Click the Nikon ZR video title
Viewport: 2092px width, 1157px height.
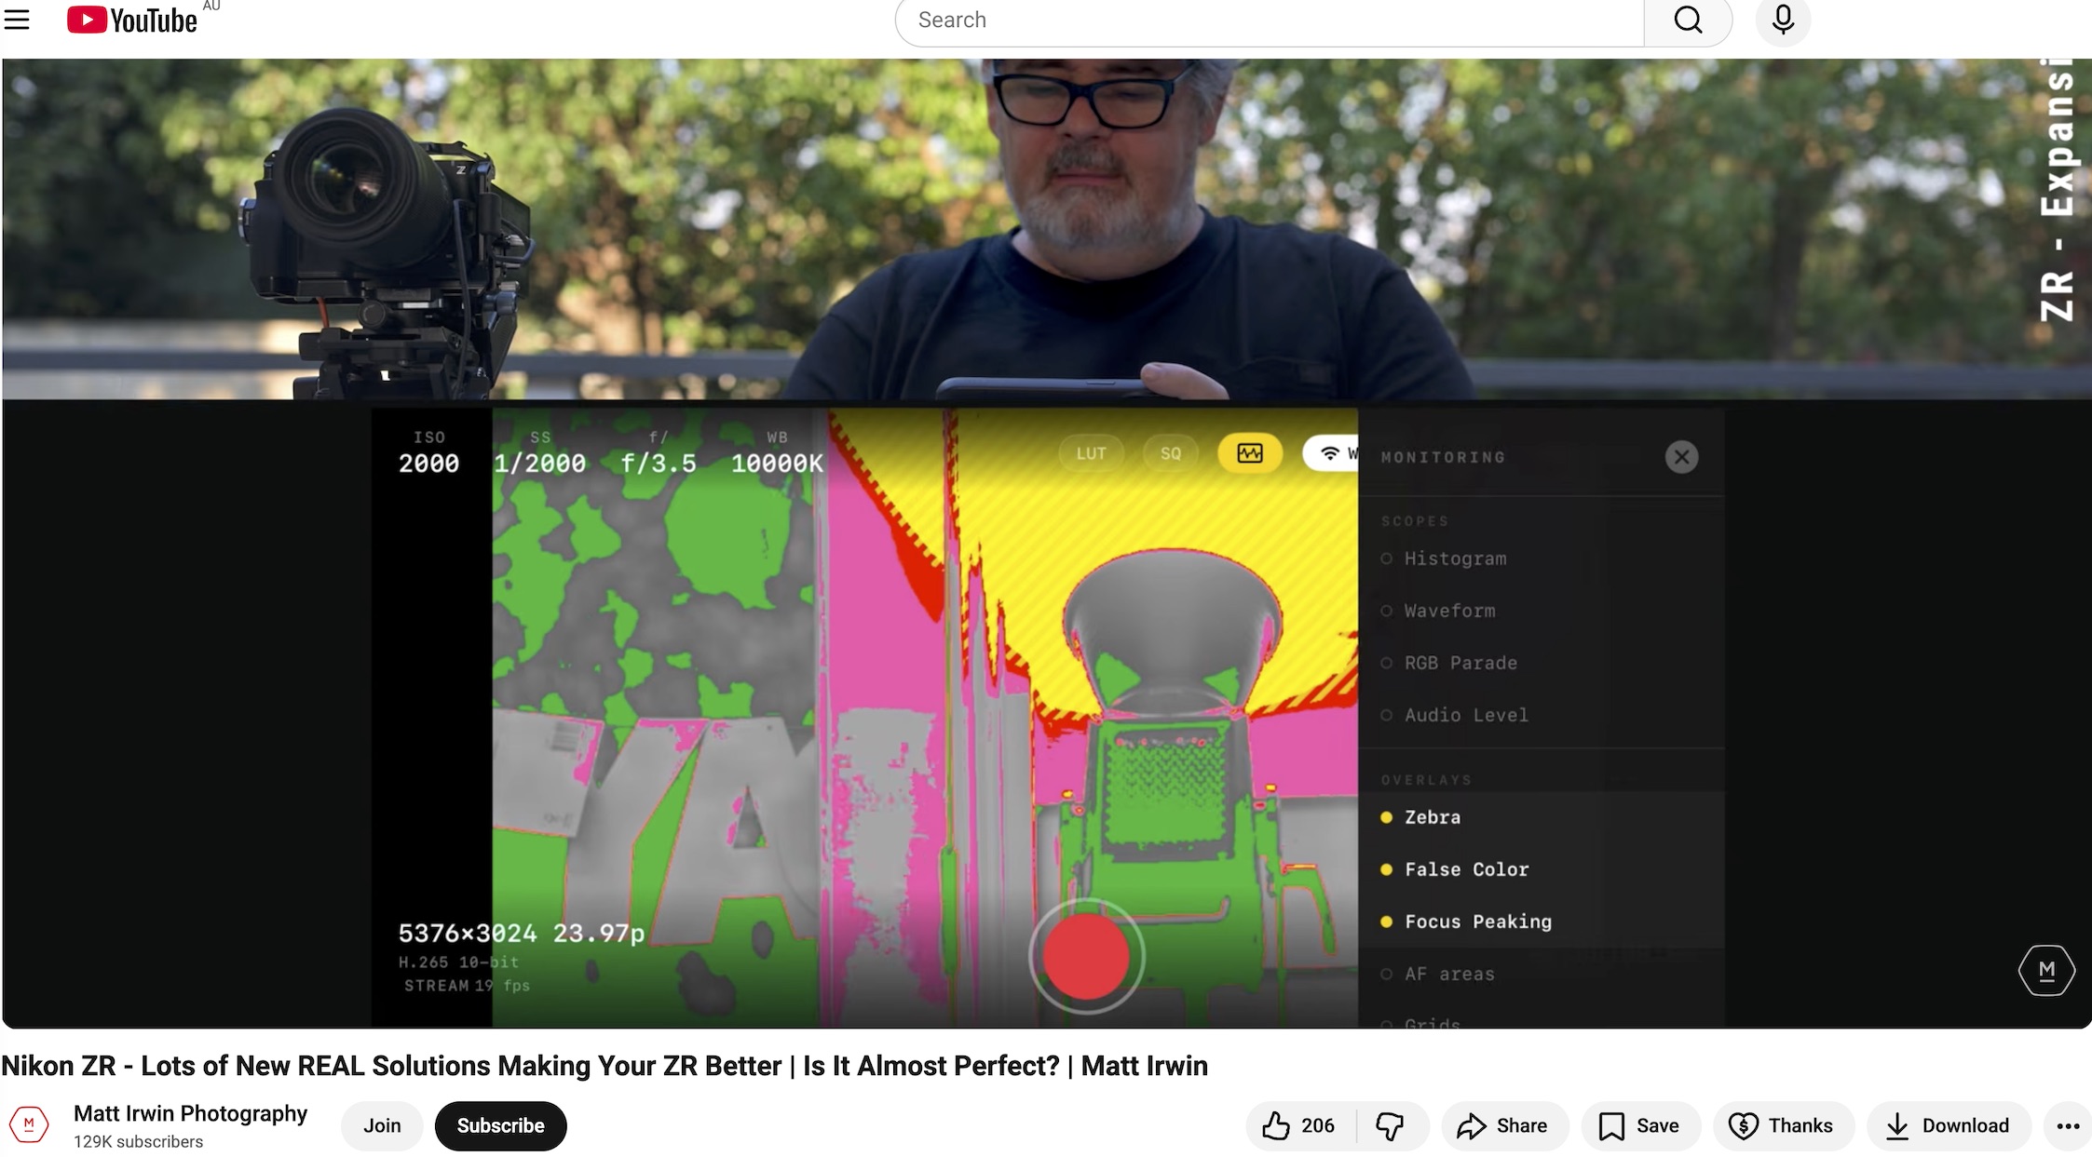click(604, 1066)
